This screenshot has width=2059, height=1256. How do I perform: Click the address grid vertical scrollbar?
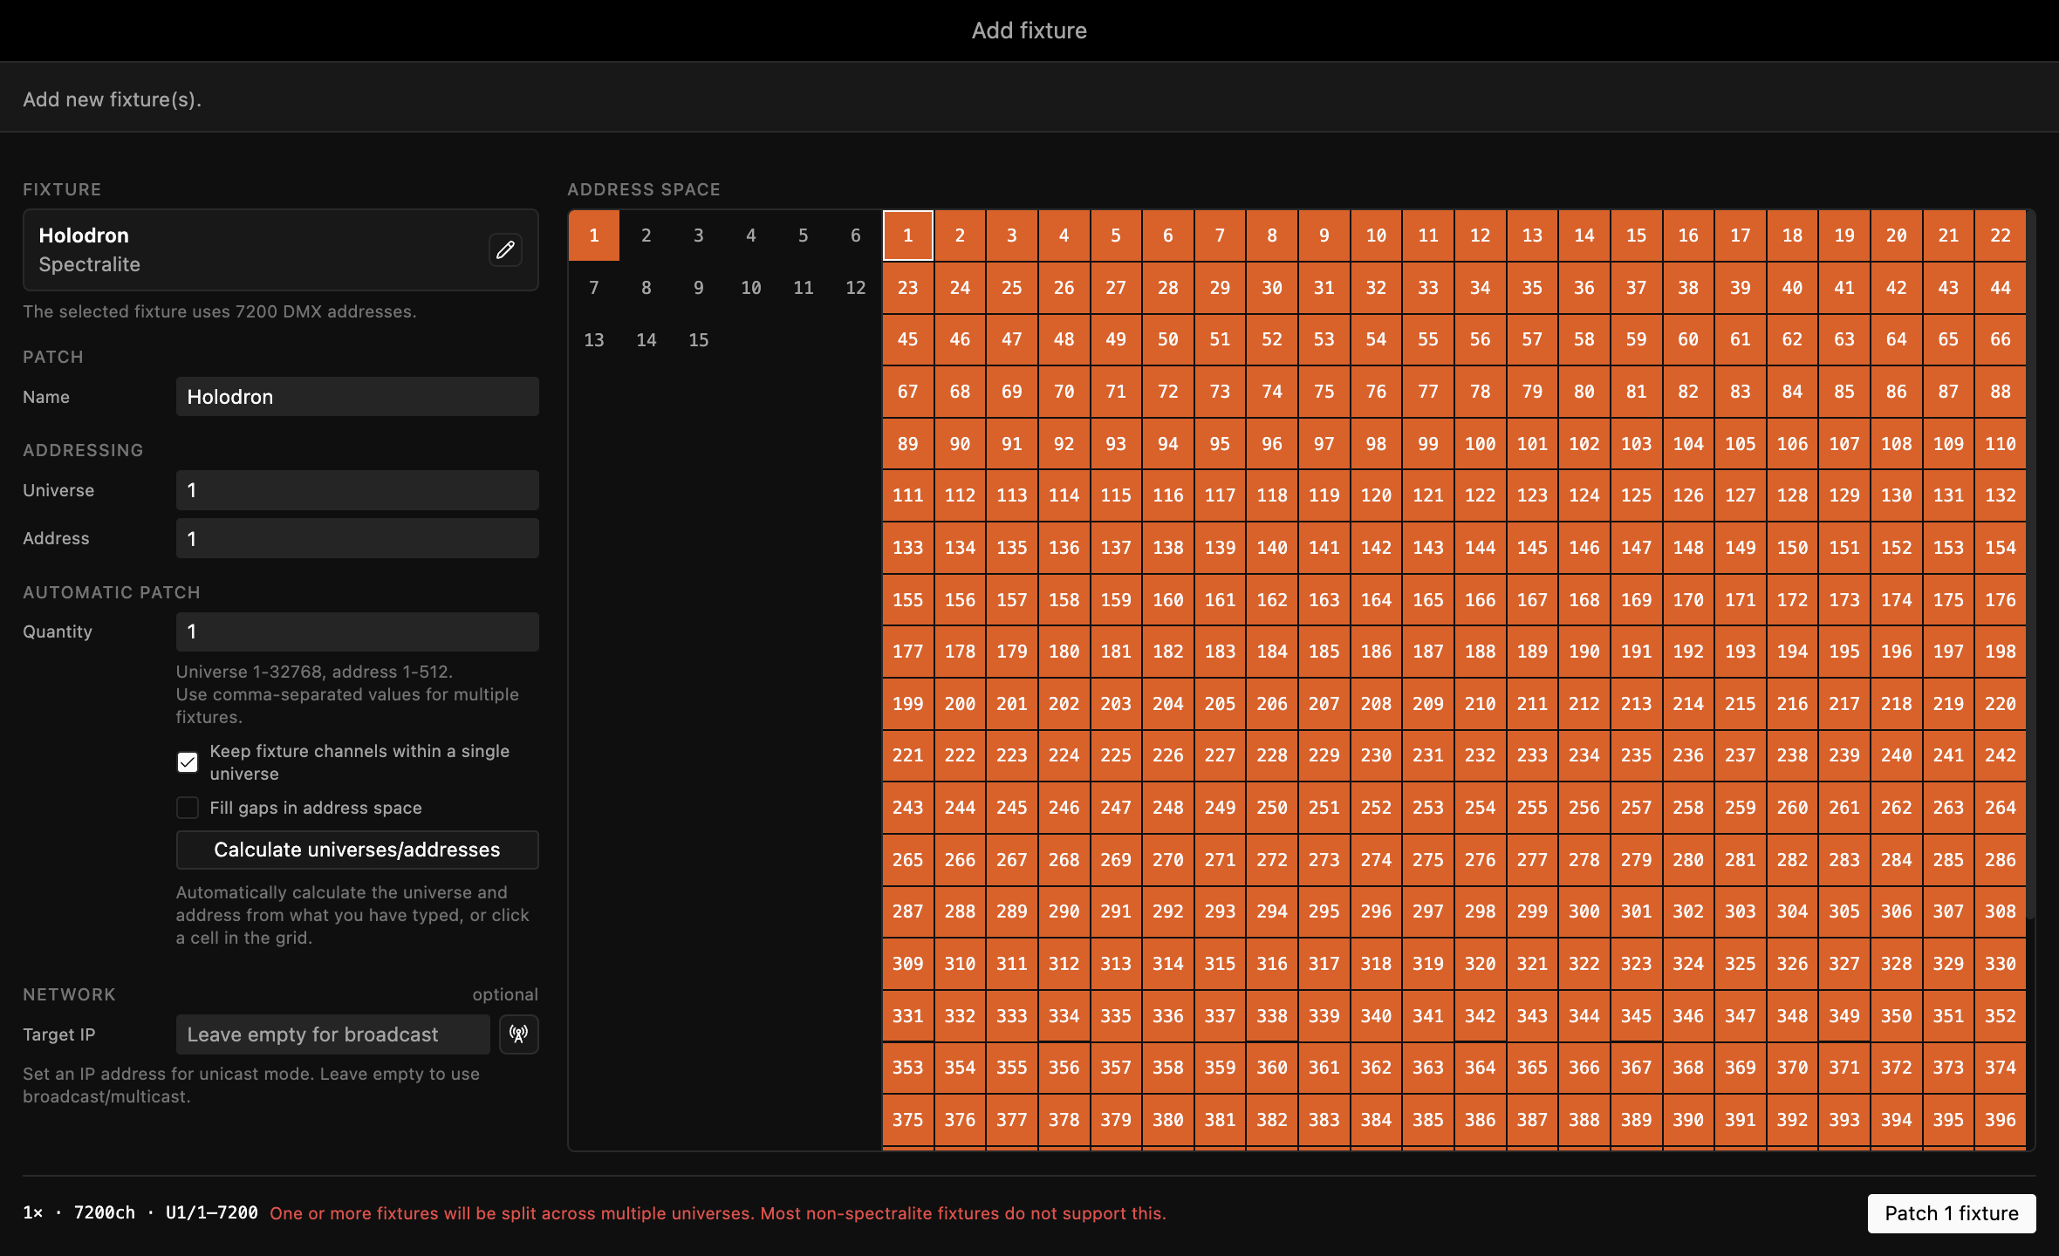coord(2031,564)
